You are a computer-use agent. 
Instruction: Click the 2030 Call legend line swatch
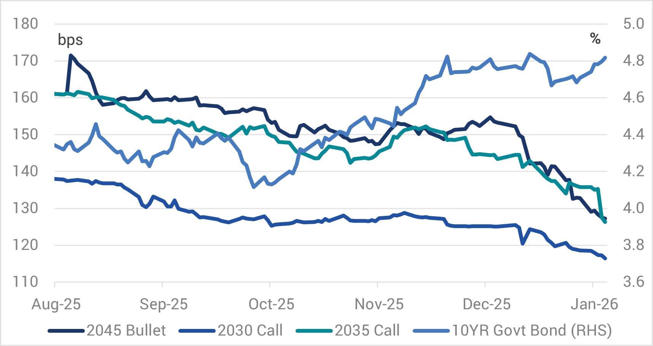(197, 331)
